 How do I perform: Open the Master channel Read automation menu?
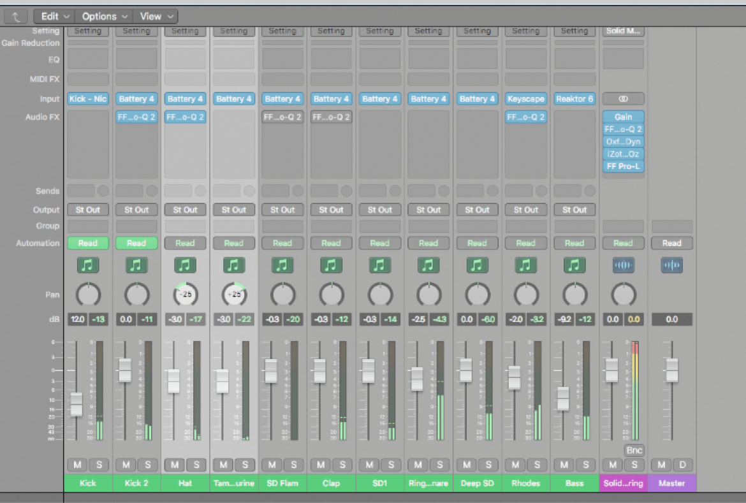672,243
